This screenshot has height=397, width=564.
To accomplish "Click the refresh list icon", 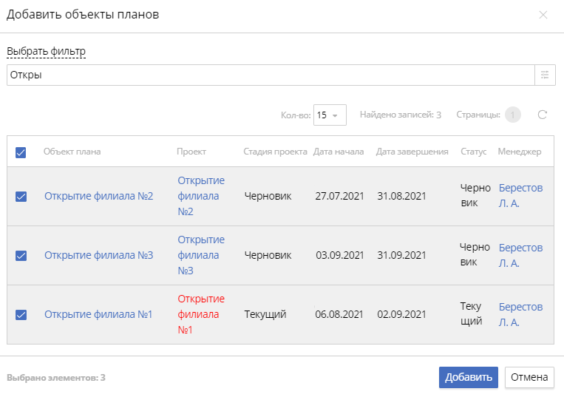I will coord(542,115).
